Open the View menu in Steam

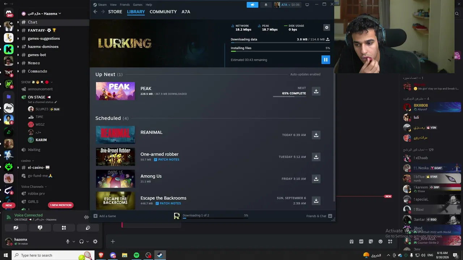(x=113, y=5)
